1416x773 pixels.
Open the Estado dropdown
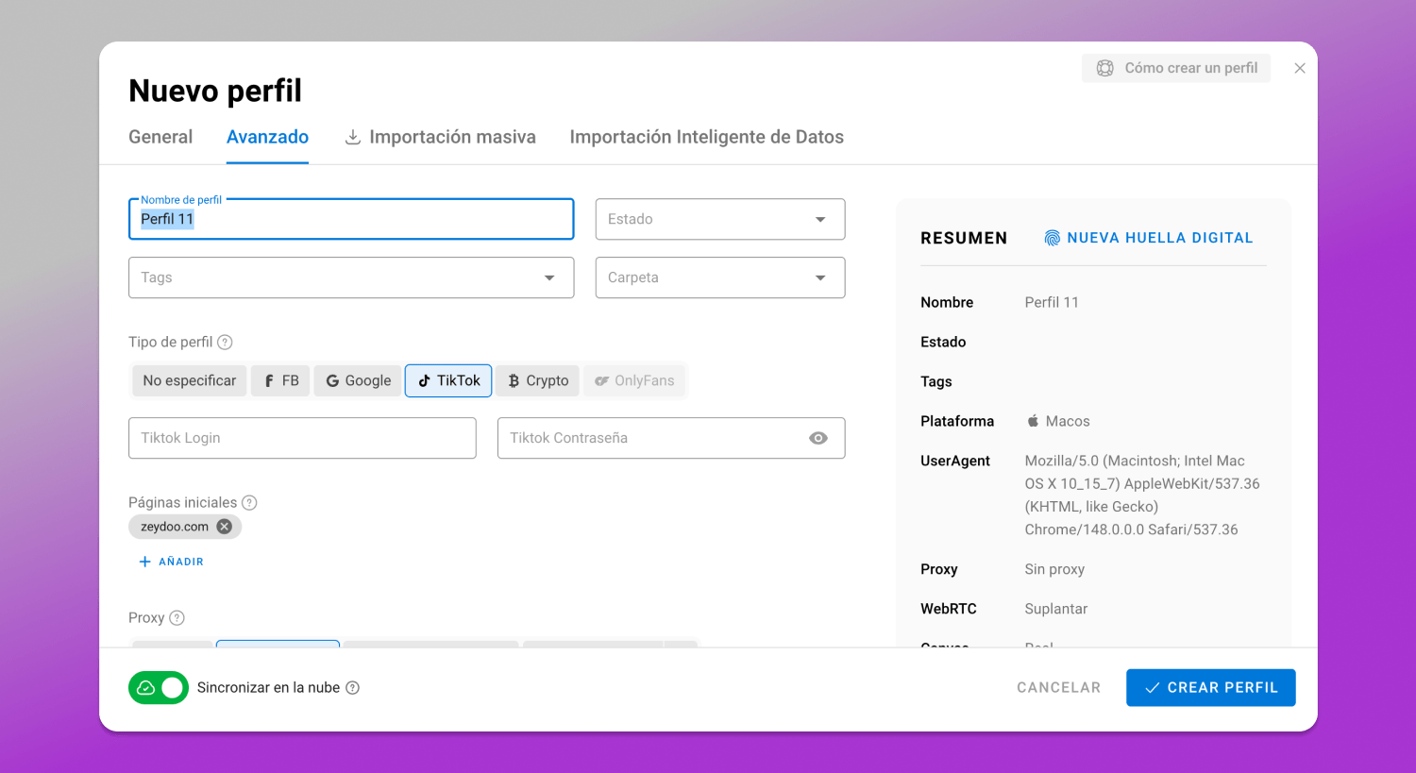click(720, 219)
